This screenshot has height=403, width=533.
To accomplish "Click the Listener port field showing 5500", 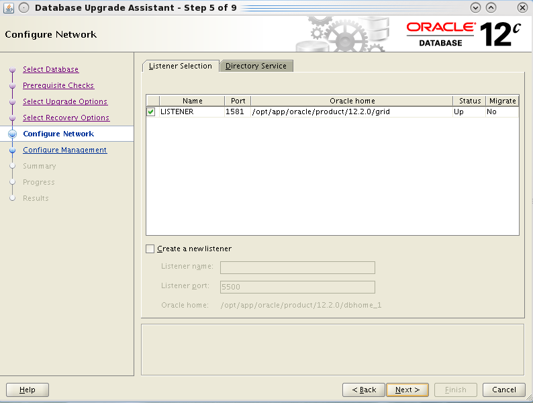I will tap(297, 287).
